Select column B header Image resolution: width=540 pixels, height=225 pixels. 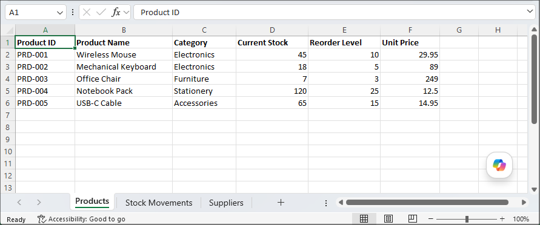tap(124, 30)
